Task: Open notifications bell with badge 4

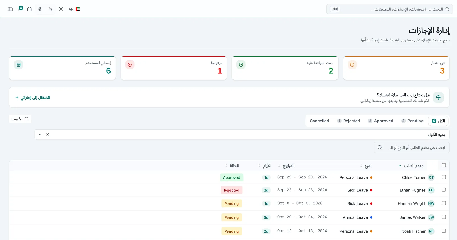Action: (x=20, y=9)
